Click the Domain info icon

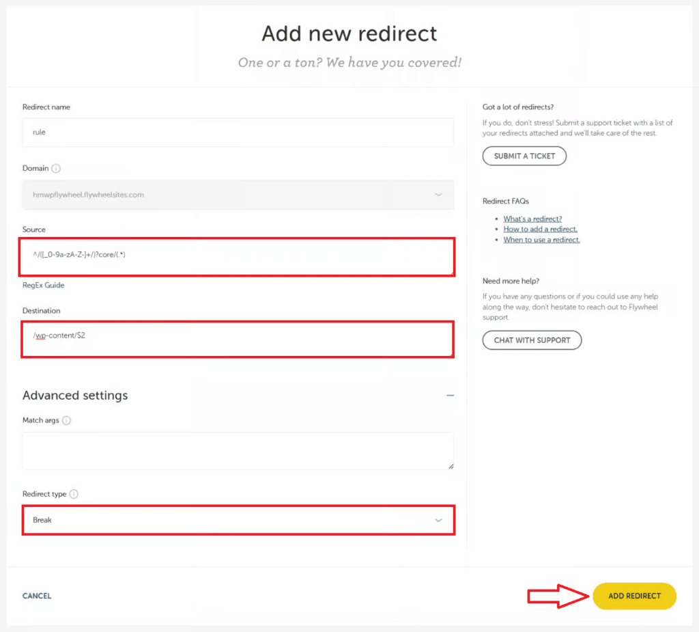point(56,168)
